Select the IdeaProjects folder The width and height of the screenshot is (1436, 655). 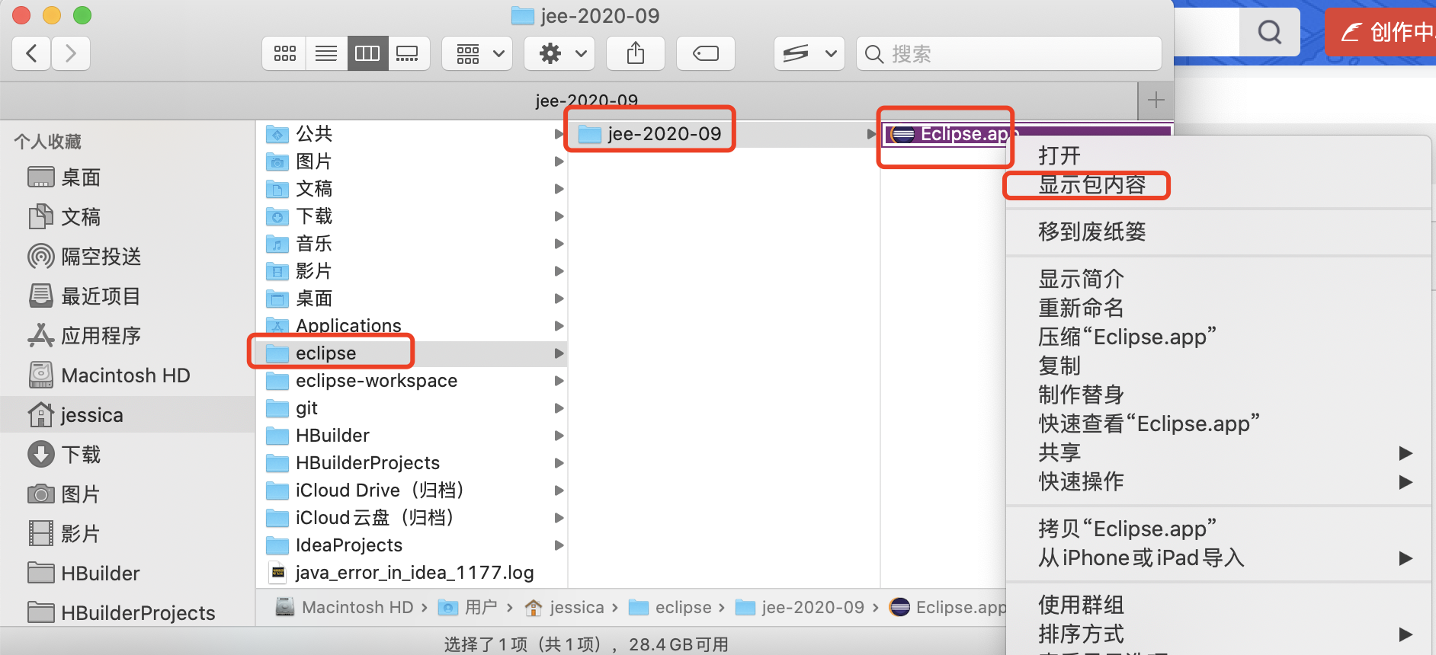pos(412,545)
